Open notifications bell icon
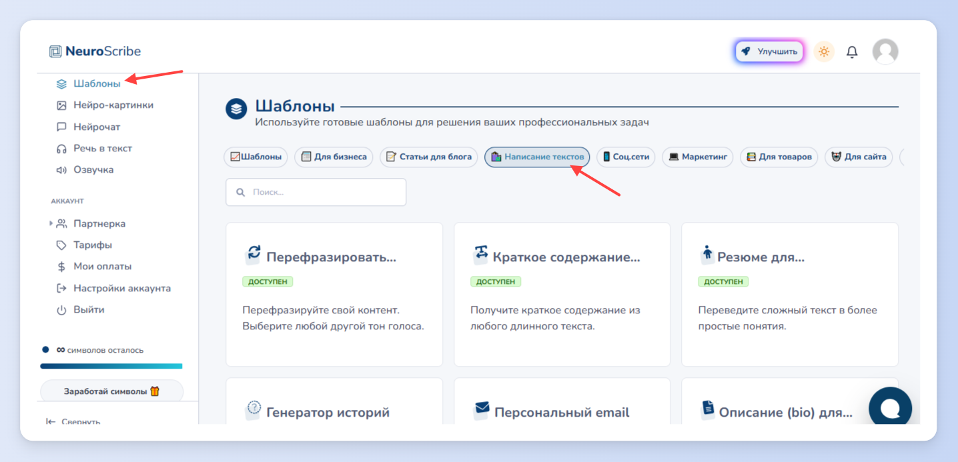The width and height of the screenshot is (958, 462). tap(852, 51)
